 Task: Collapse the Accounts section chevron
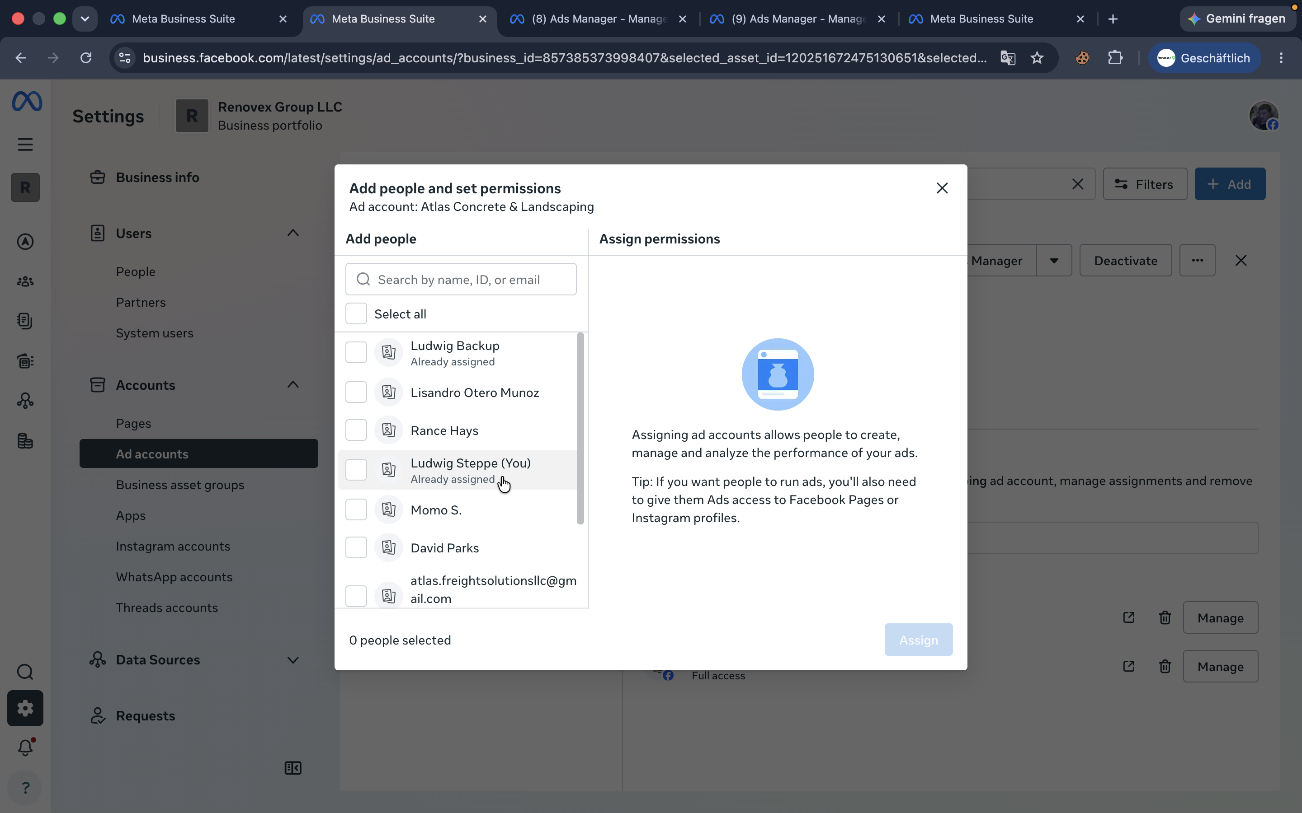[x=292, y=384]
